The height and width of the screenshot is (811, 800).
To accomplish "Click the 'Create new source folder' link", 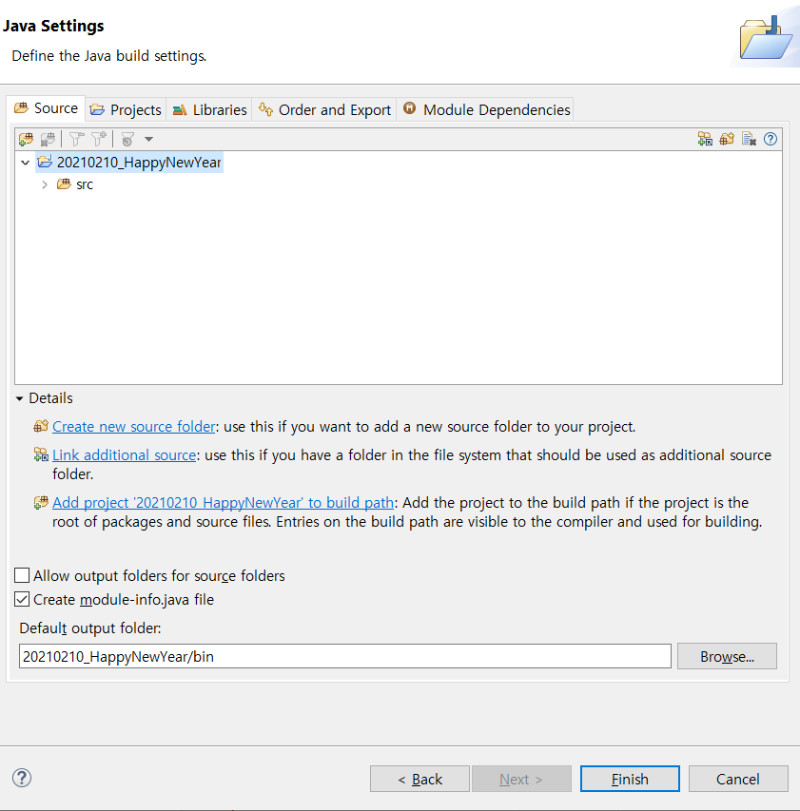I will (x=133, y=426).
